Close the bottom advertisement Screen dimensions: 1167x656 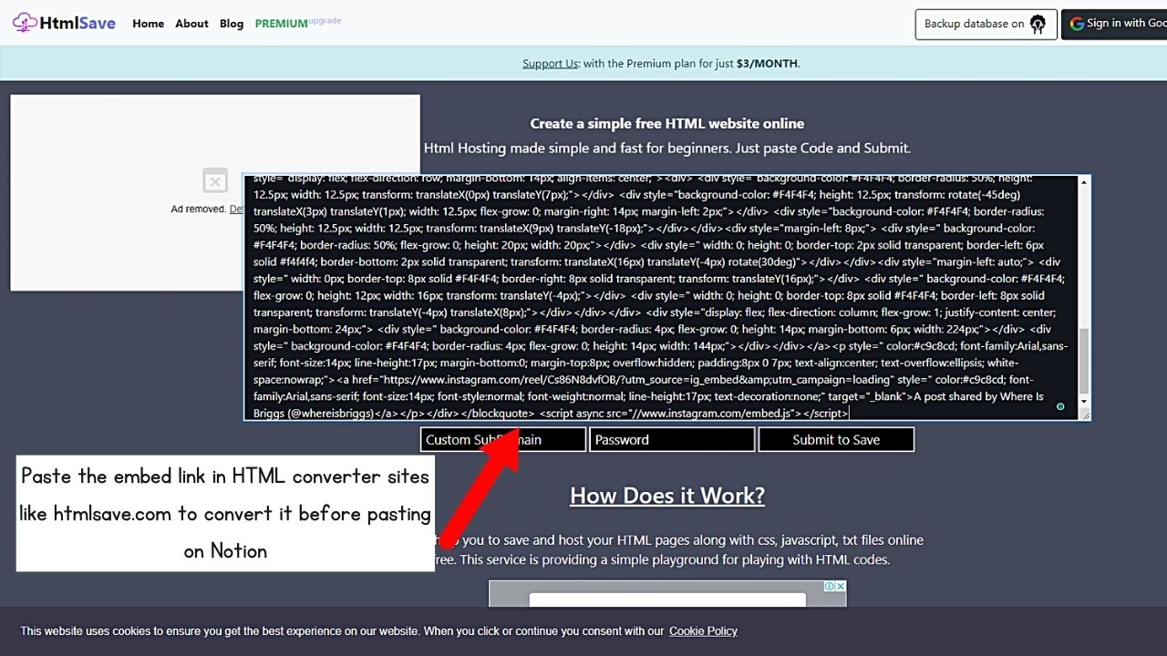[x=841, y=587]
